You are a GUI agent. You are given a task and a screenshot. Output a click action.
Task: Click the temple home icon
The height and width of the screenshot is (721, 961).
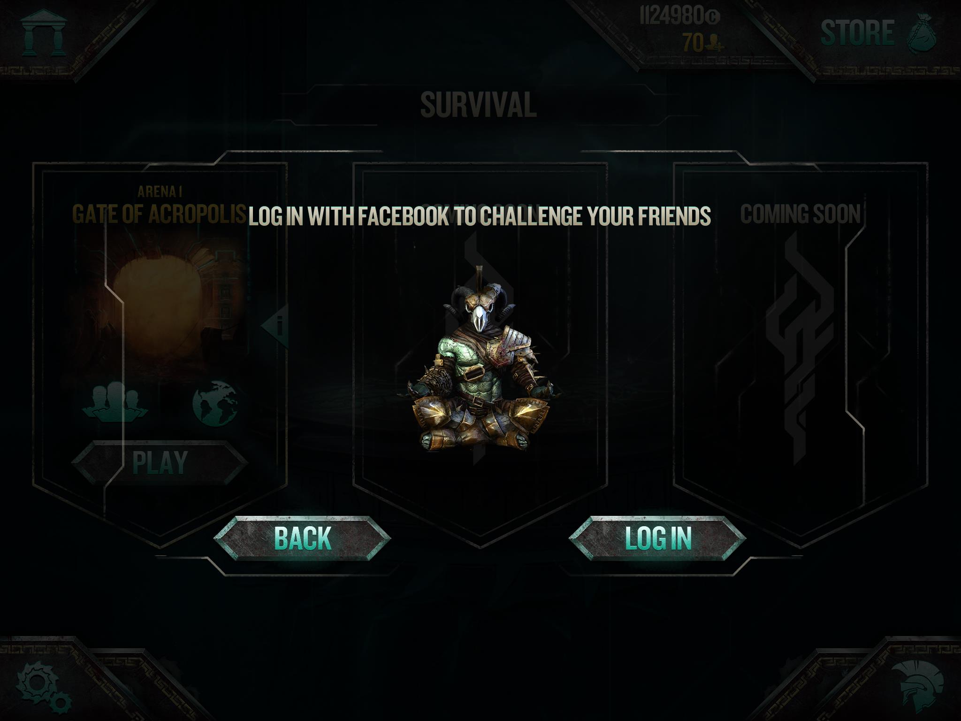(44, 32)
